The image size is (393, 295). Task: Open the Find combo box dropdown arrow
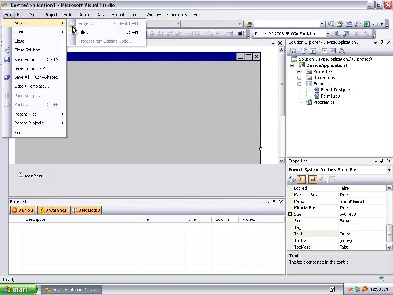[x=322, y=24]
